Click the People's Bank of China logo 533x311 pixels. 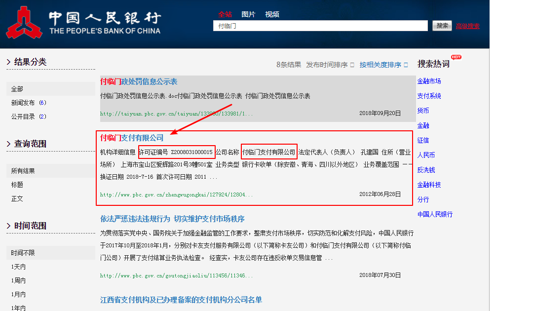click(22, 22)
